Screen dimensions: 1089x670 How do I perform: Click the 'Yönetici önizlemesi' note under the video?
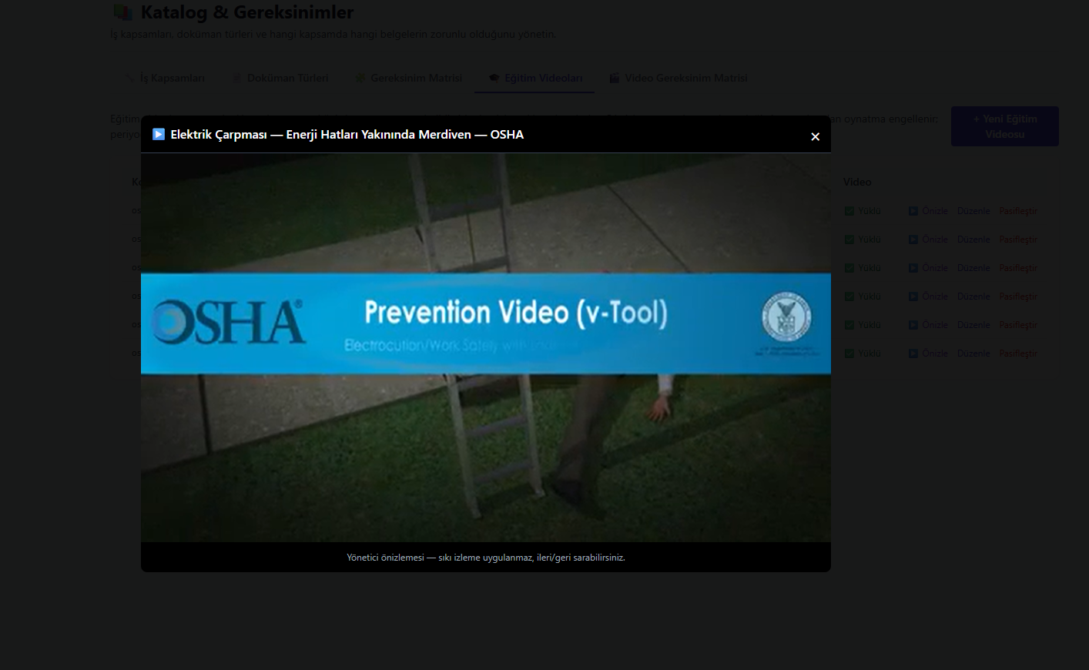(x=486, y=558)
